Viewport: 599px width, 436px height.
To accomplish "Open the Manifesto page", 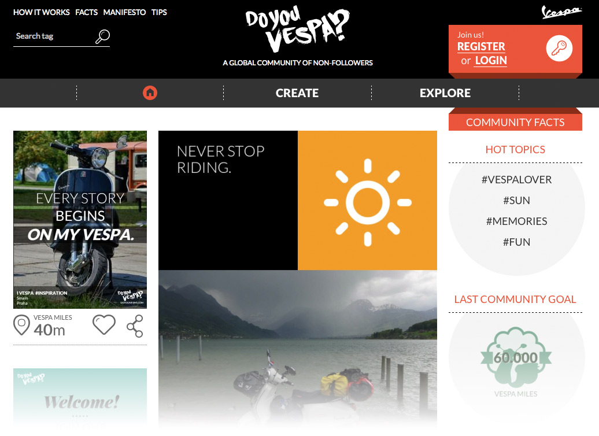I will [x=124, y=12].
